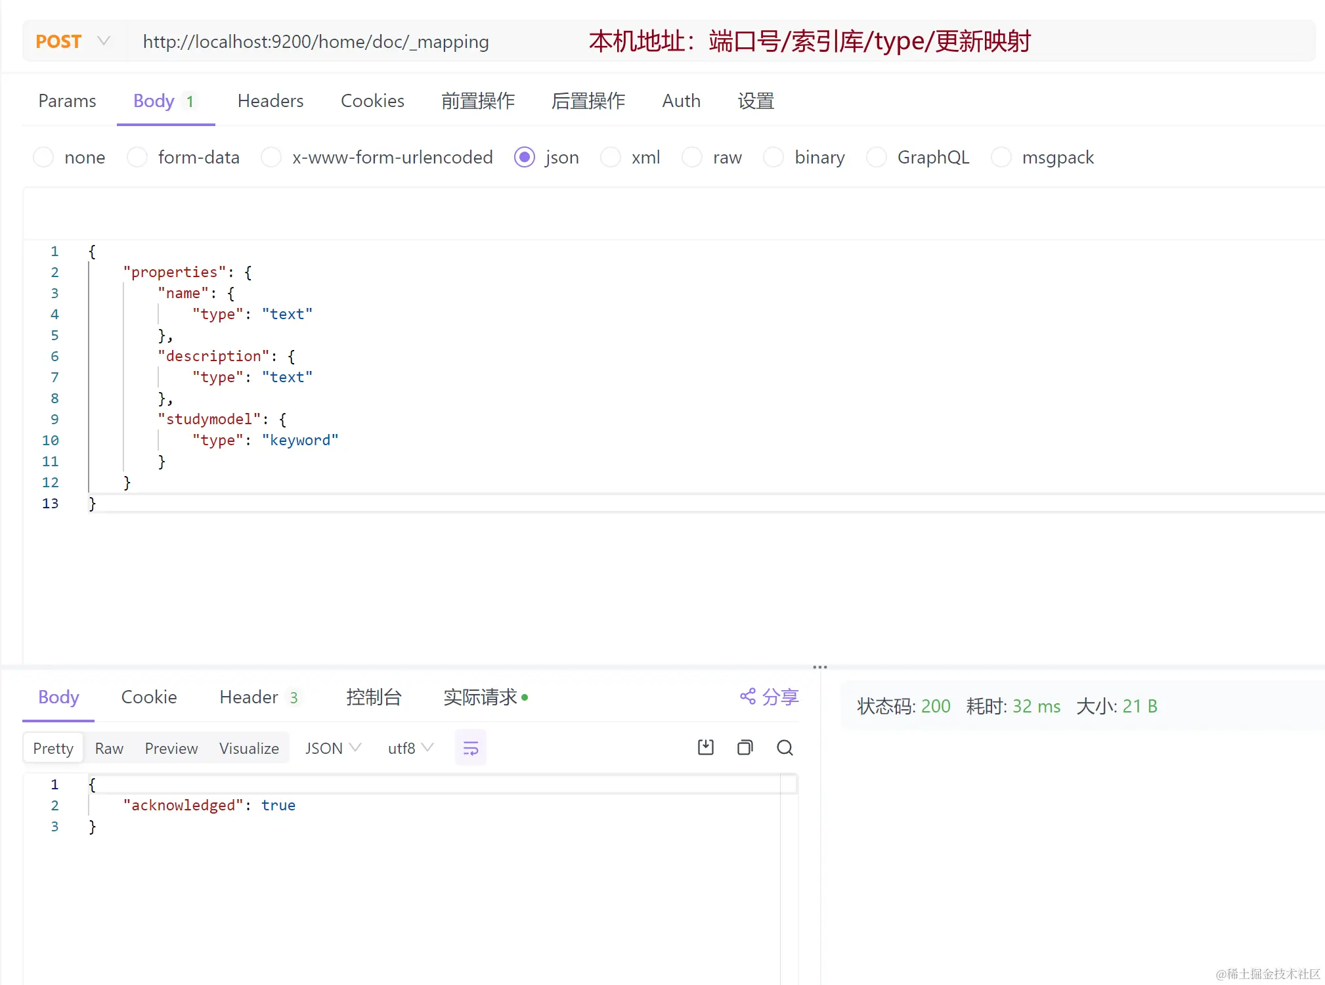The image size is (1325, 985).
Task: Click the share icon next to 分享
Action: (748, 696)
